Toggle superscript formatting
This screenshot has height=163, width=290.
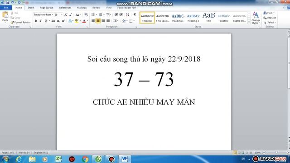pos(63,21)
